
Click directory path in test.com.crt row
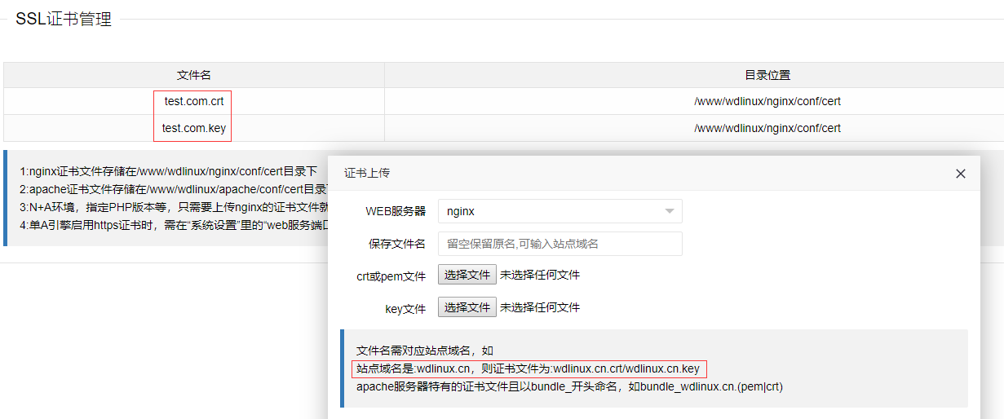(x=767, y=101)
